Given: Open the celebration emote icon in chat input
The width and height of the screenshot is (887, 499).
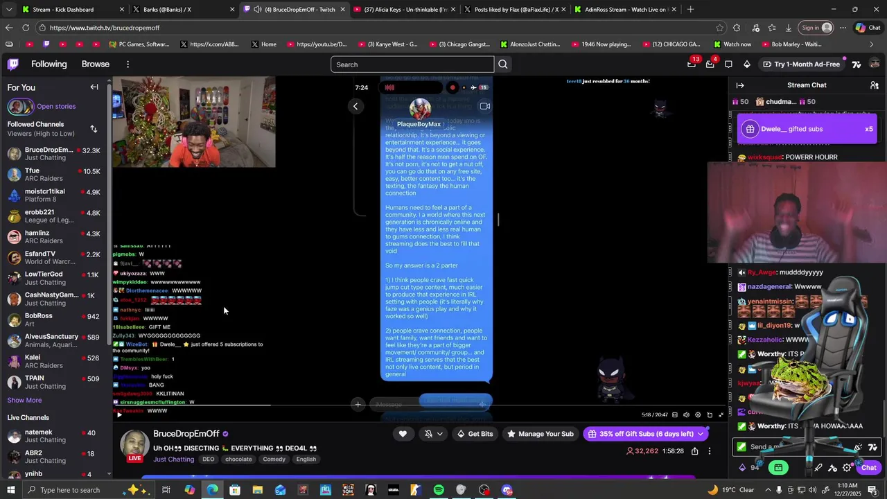Looking at the screenshot, I should pos(859,447).
